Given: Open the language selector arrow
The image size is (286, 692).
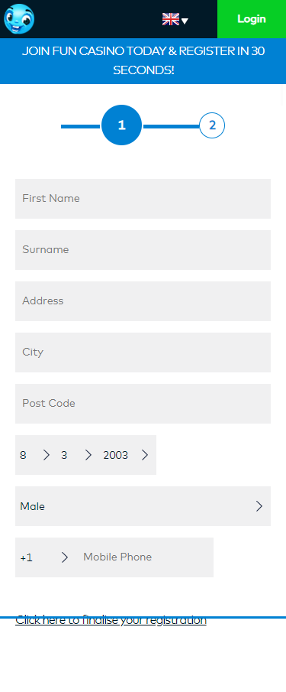Looking at the screenshot, I should click(x=185, y=21).
